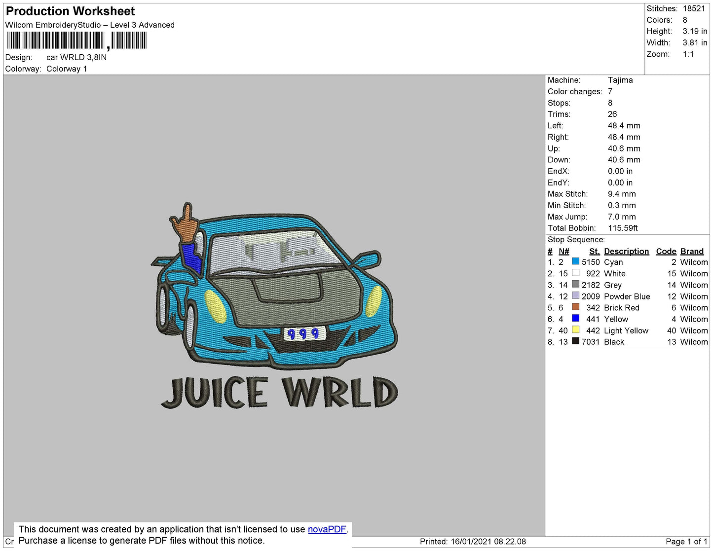Click the 'Brick Red' description text
713x551 pixels.
[621, 307]
